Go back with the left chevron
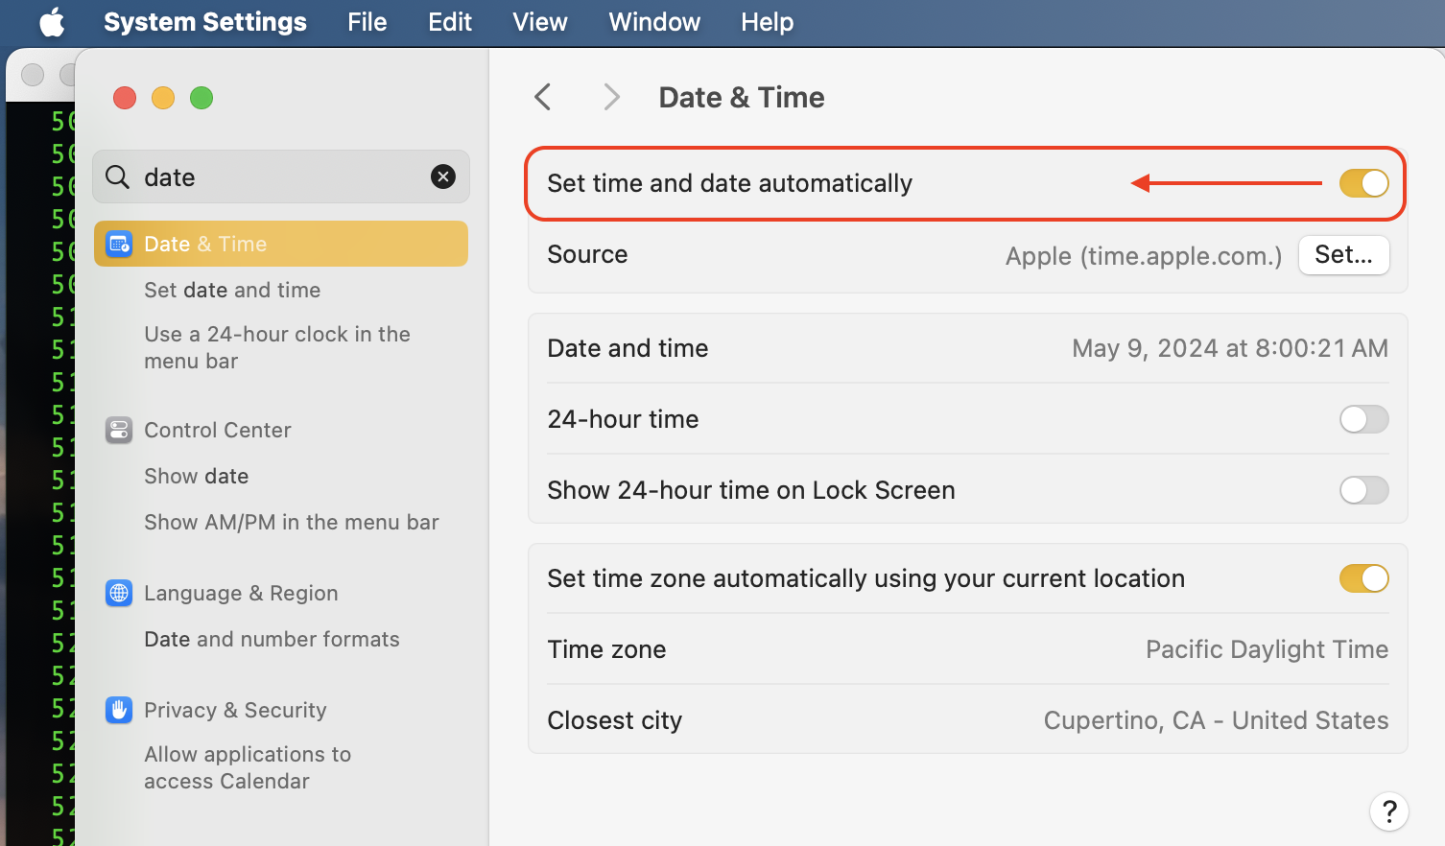Image resolution: width=1445 pixels, height=846 pixels. click(543, 97)
